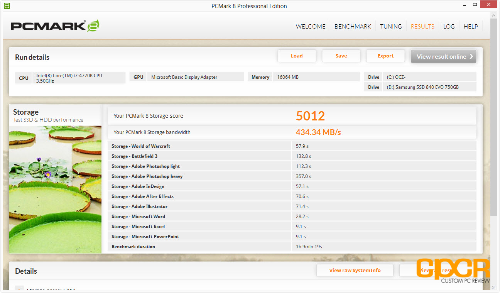Image resolution: width=500 pixels, height=293 pixels.
Task: Click the PCMark 8 app icon in title bar
Action: point(7,6)
